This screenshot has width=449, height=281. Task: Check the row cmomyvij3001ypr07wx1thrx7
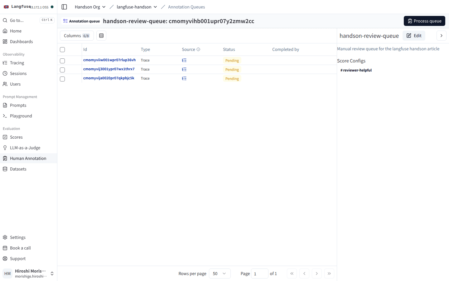pyautogui.click(x=62, y=70)
